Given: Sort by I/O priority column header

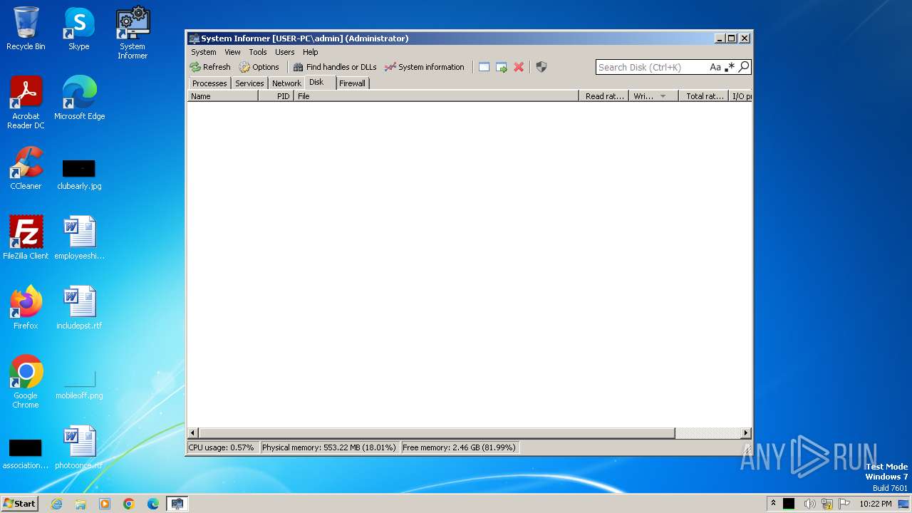Looking at the screenshot, I should pyautogui.click(x=741, y=96).
